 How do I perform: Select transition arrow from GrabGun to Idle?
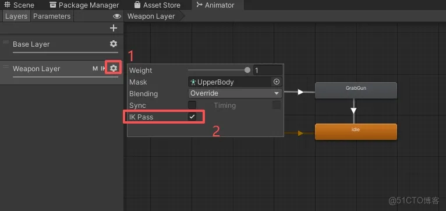353,111
